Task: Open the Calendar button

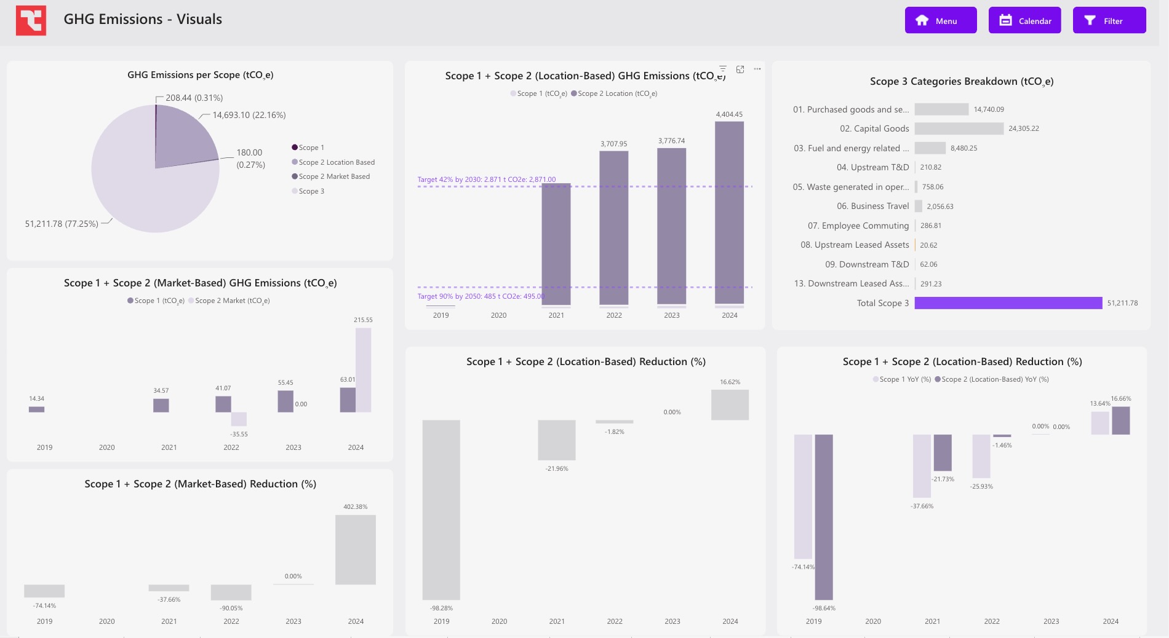Action: coord(1024,20)
